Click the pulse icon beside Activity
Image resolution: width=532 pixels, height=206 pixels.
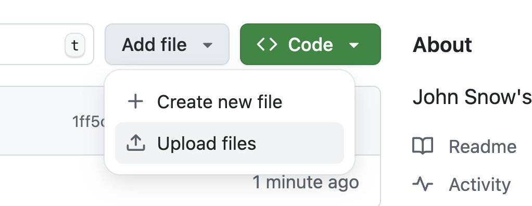coord(423,184)
